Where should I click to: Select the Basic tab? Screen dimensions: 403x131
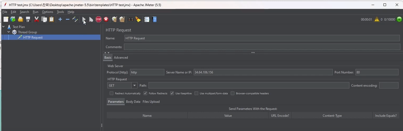point(108,58)
